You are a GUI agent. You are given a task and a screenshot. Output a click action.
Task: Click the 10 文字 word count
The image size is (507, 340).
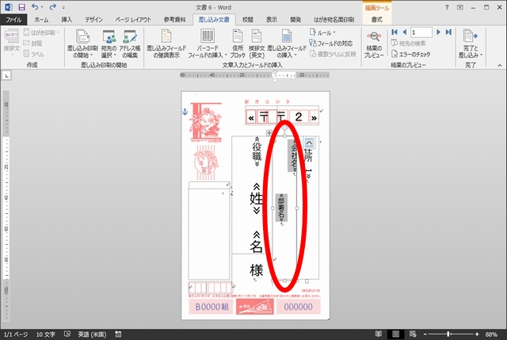click(46, 334)
